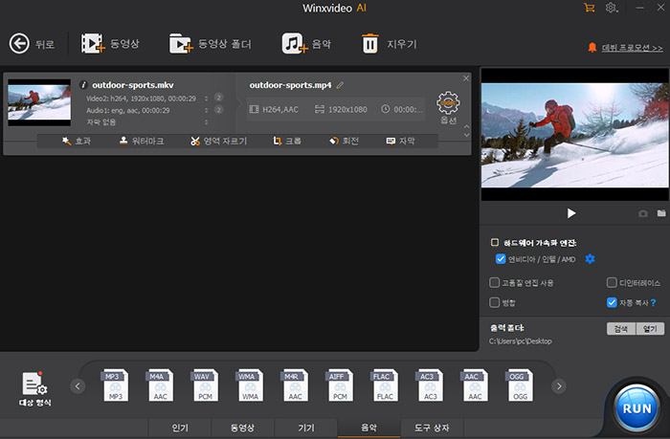Start conversion with RUN button
The image size is (670, 439).
click(636, 408)
